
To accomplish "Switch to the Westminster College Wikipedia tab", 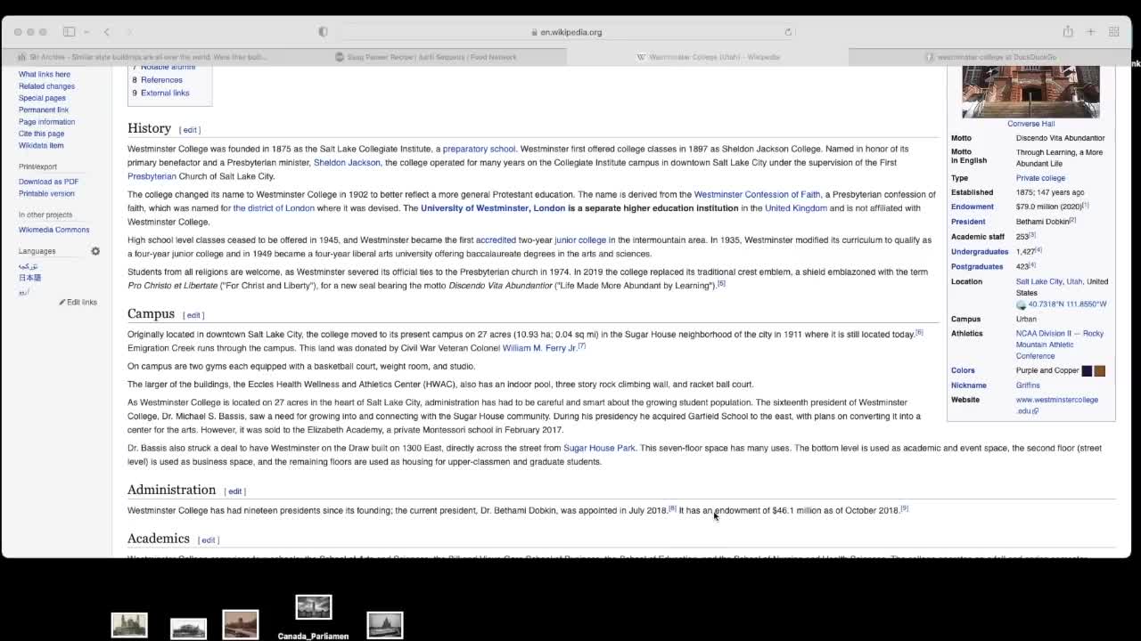I will 708,57.
